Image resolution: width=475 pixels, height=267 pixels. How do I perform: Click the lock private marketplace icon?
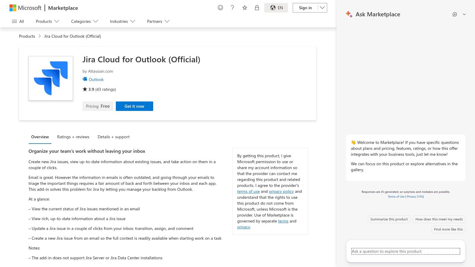(x=257, y=8)
